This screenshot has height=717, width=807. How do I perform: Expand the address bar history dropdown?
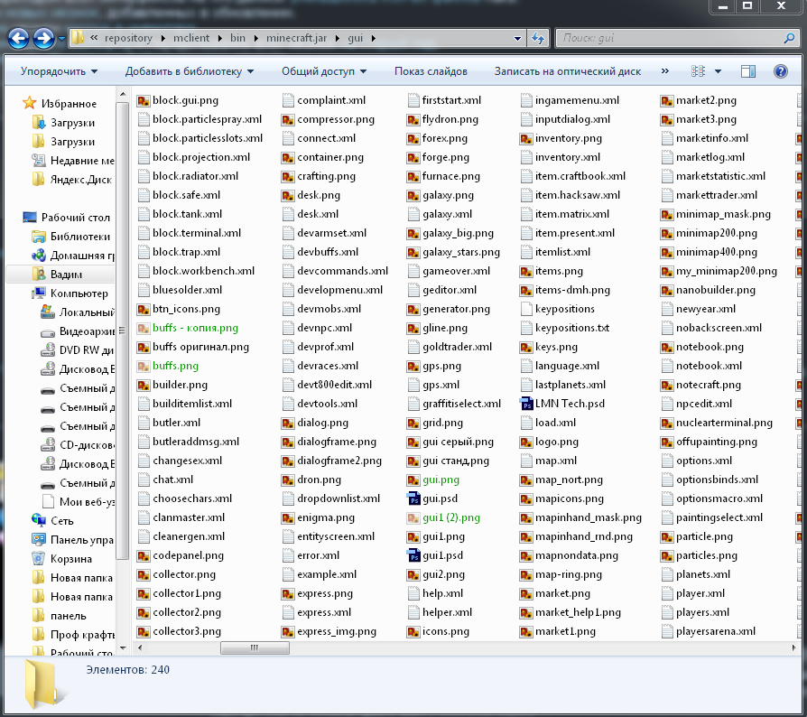point(518,39)
